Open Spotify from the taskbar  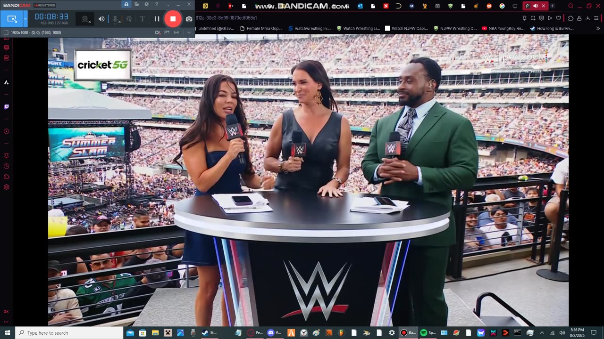click(428, 333)
